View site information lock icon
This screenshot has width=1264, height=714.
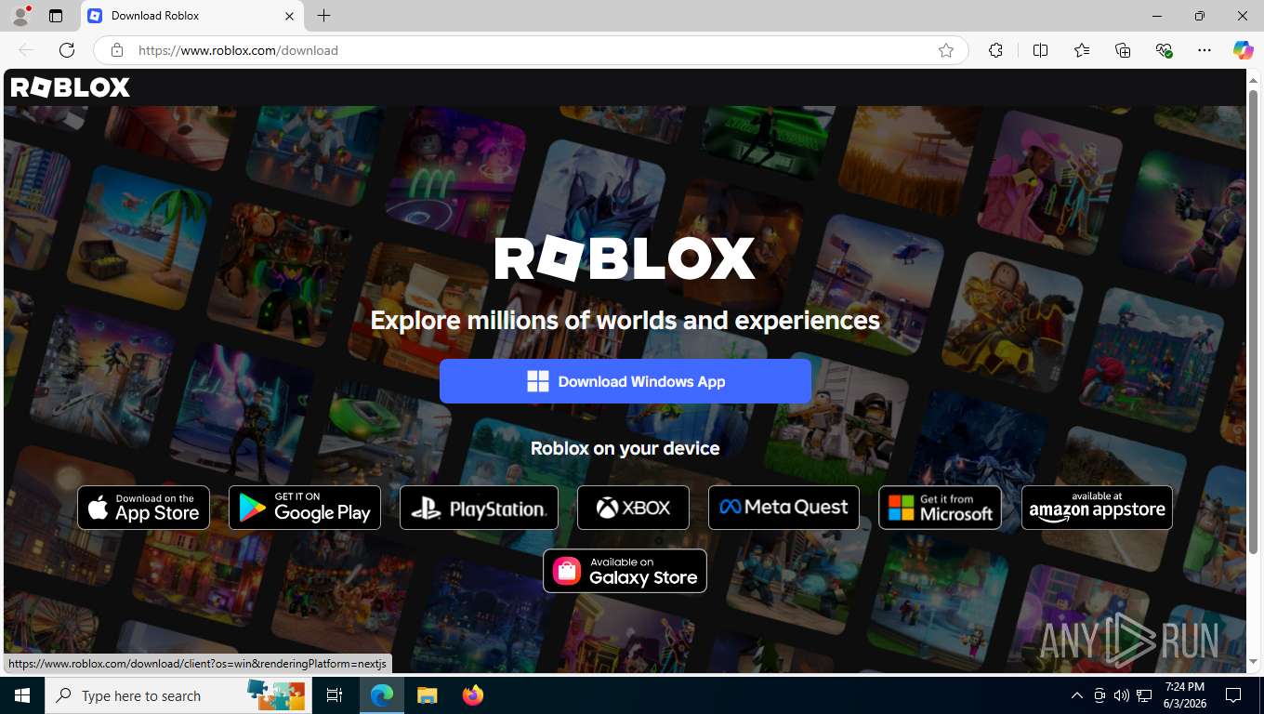[116, 50]
